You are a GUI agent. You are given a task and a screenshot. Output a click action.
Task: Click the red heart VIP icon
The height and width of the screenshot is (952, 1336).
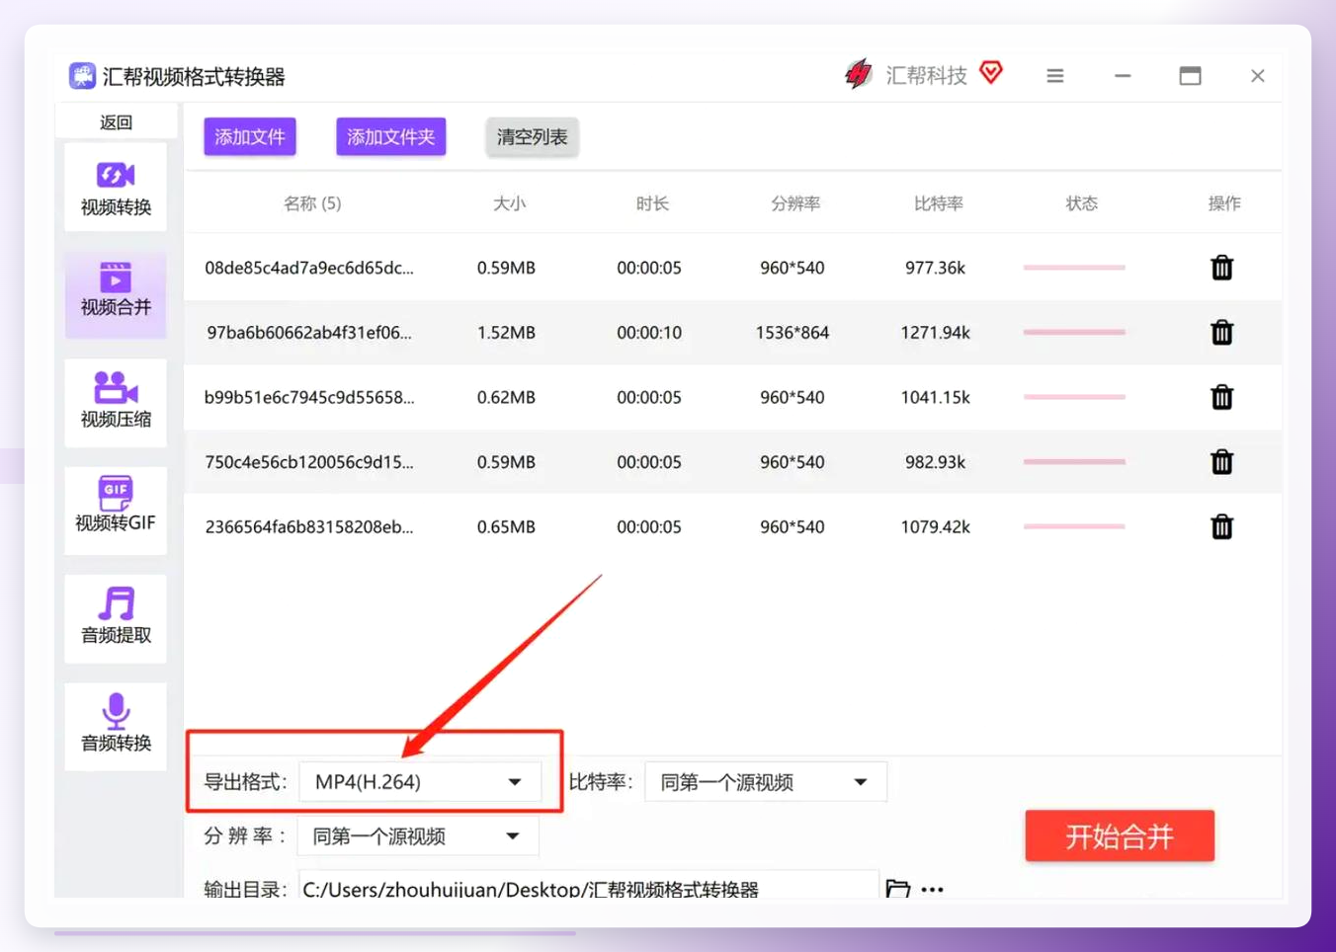(991, 72)
